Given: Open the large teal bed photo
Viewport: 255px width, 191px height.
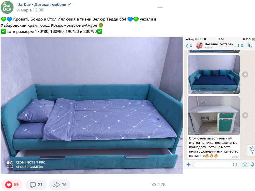Looking at the screenshot, I should coord(91,106).
